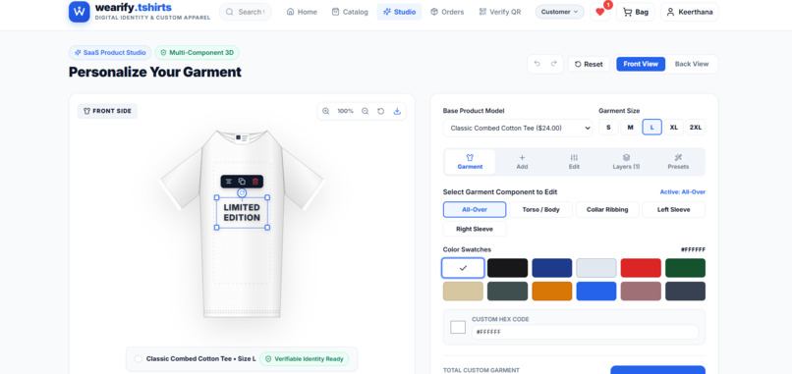The image size is (792, 374).
Task: Pick the navy blue color swatch
Action: (x=552, y=268)
